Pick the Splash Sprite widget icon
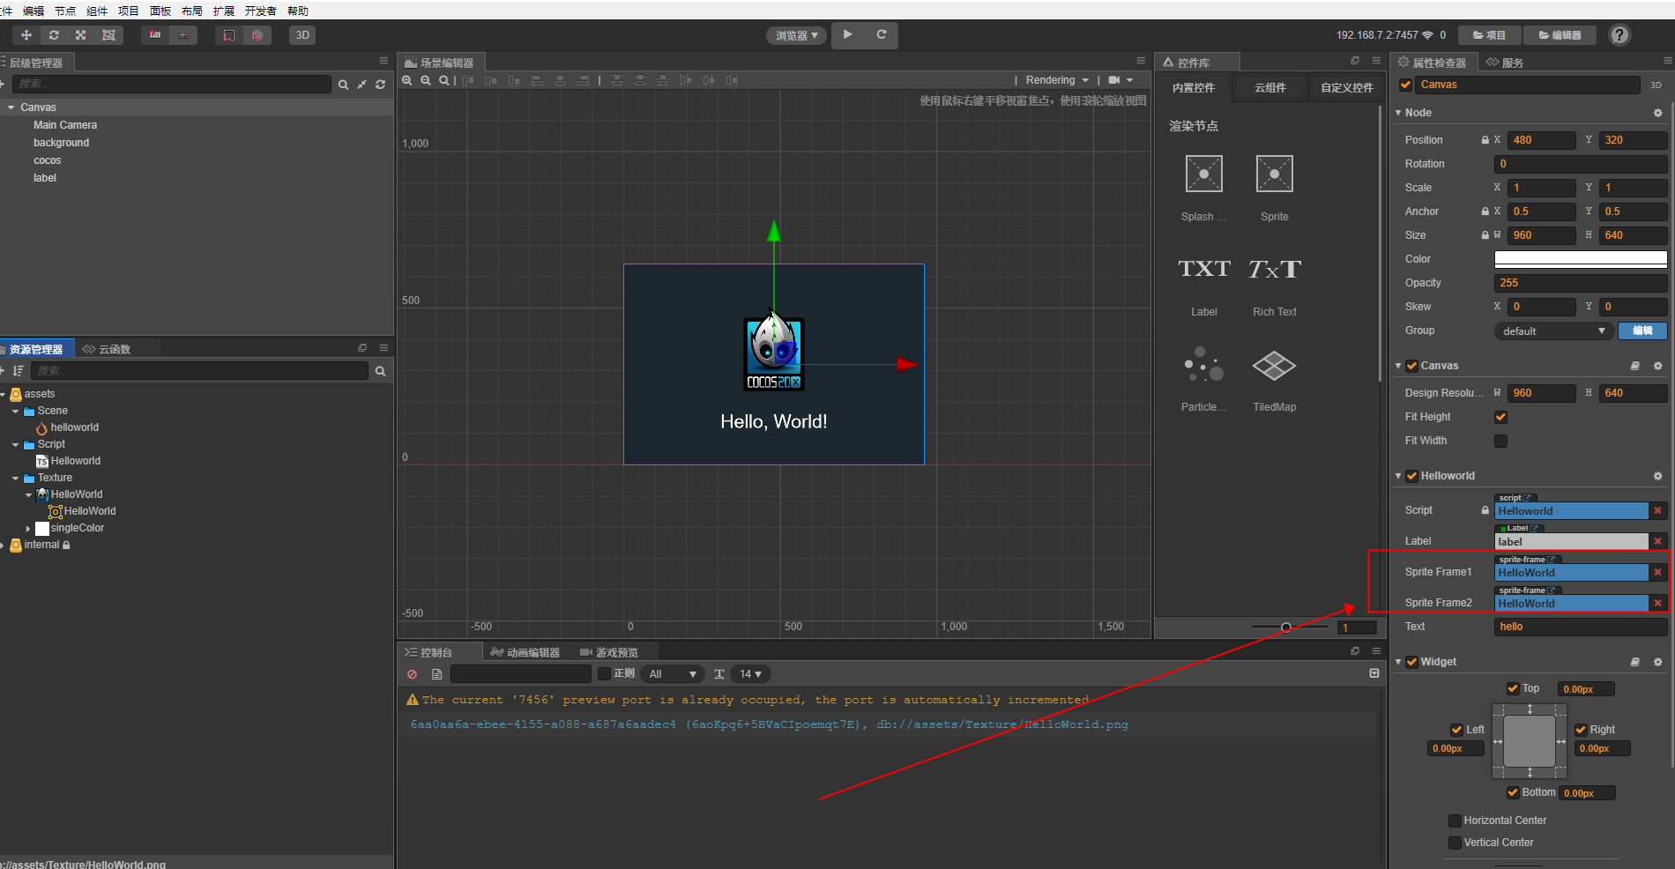The height and width of the screenshot is (869, 1675). (x=1204, y=174)
